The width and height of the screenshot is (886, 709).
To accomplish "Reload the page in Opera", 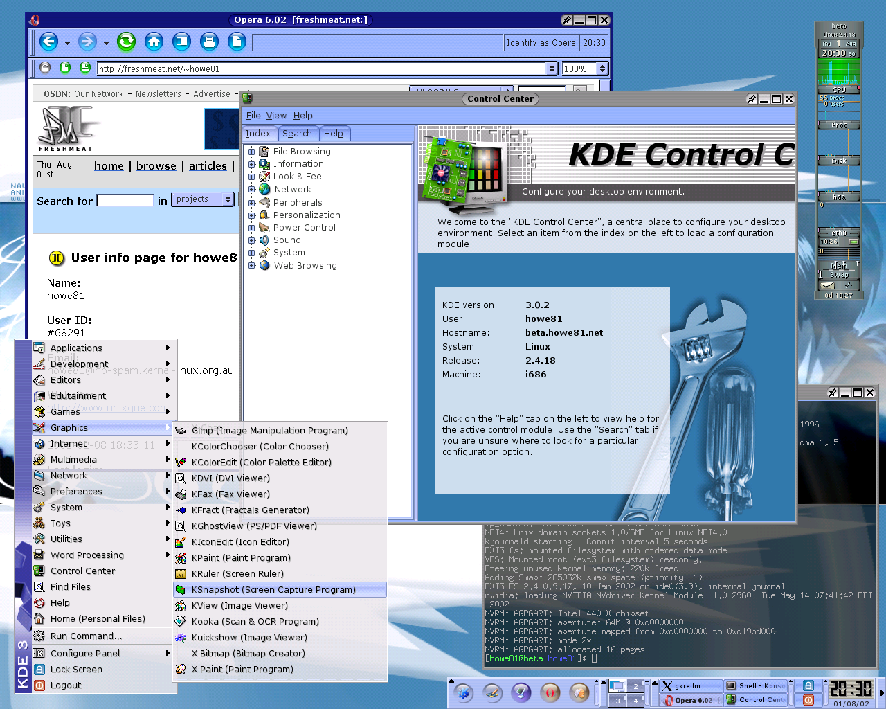I will click(126, 42).
